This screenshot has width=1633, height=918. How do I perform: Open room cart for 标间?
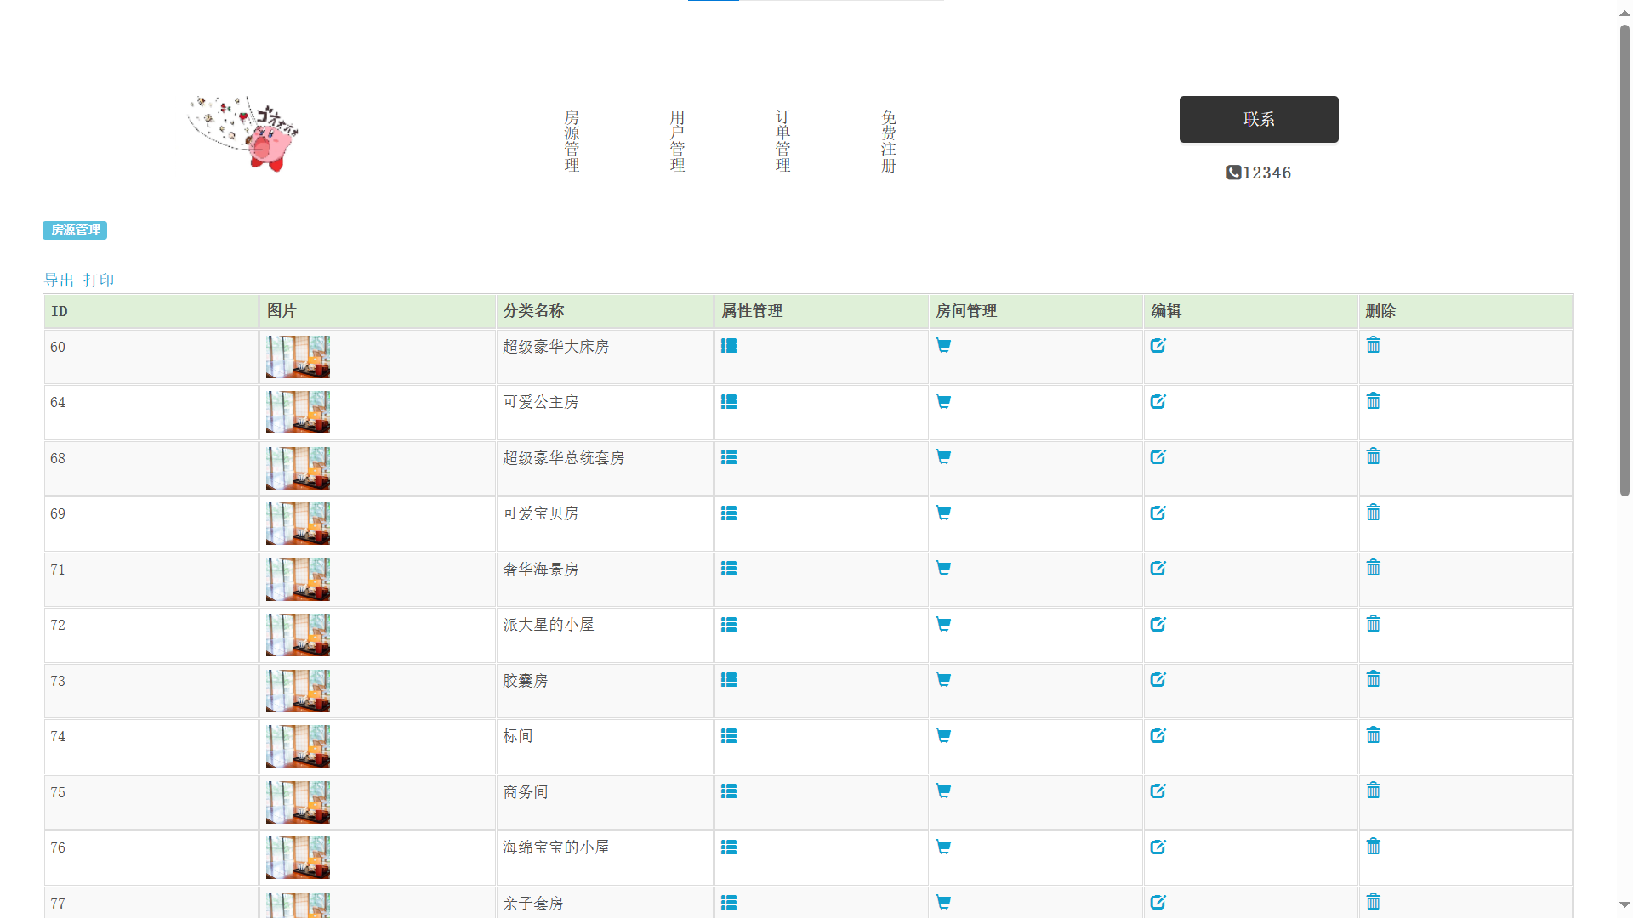click(943, 736)
